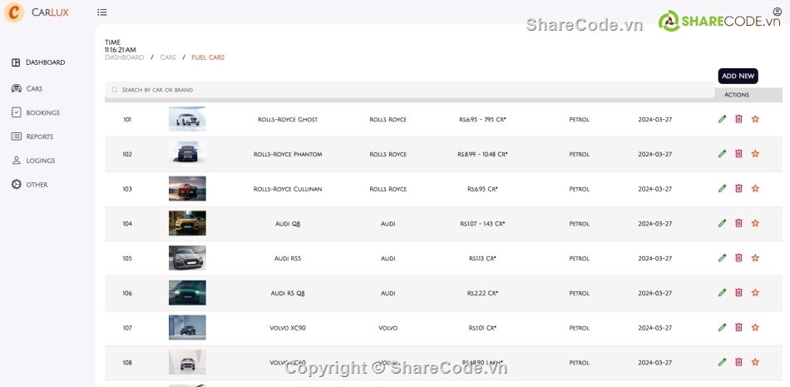Viewport: 790px width, 387px height.
Task: Delete the Rolls-Royce Phantom entry
Action: [x=738, y=154]
